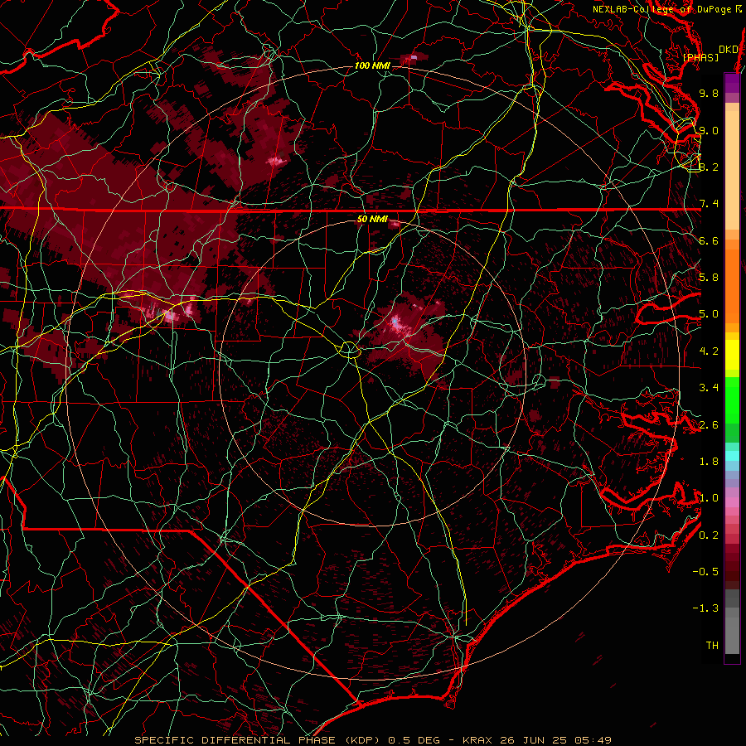The image size is (746, 746).
Task: Click the bright cyan KDP core northeast of radar
Action: [395, 322]
